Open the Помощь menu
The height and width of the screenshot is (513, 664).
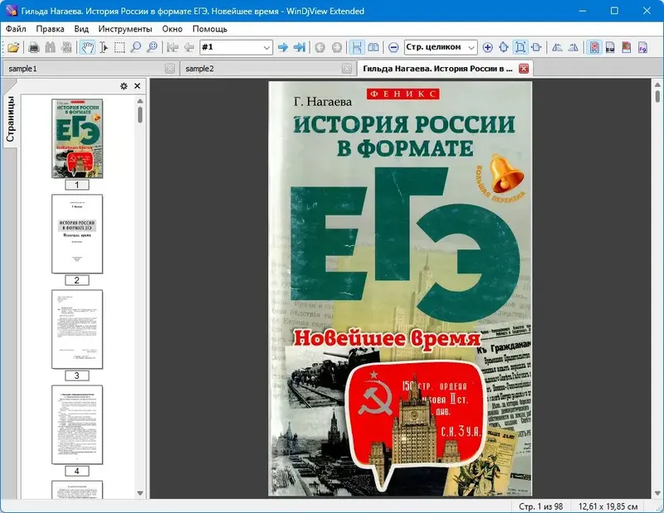(210, 29)
